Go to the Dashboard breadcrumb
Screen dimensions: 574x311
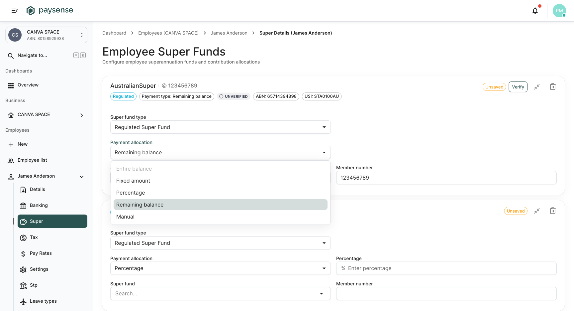pos(114,33)
